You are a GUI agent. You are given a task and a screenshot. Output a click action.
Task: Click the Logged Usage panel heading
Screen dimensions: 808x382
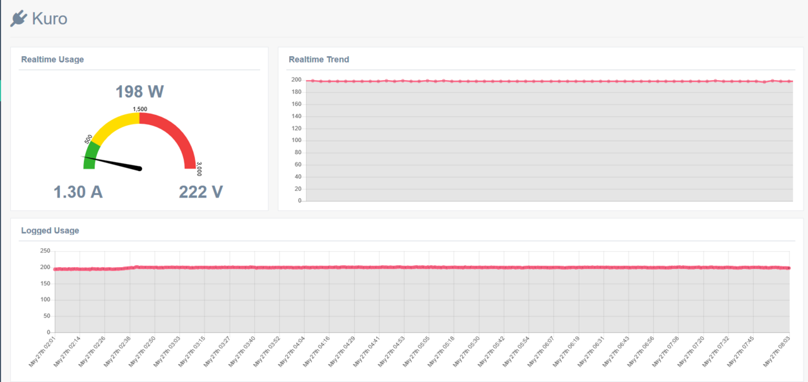point(50,230)
